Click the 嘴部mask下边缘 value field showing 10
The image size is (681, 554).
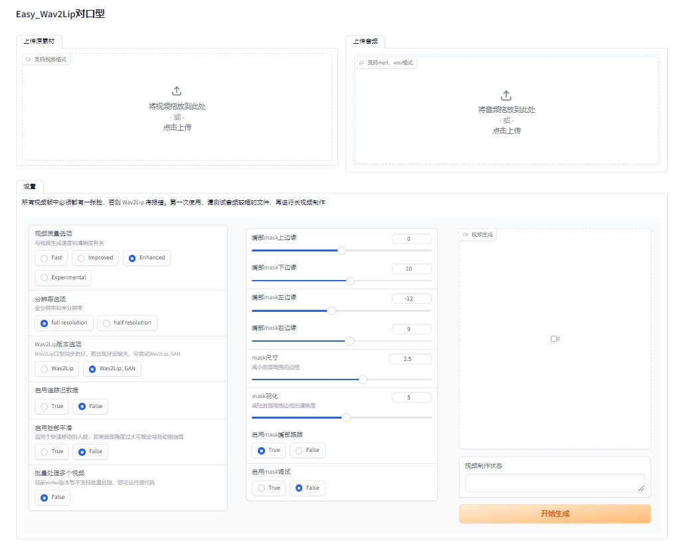tap(412, 269)
